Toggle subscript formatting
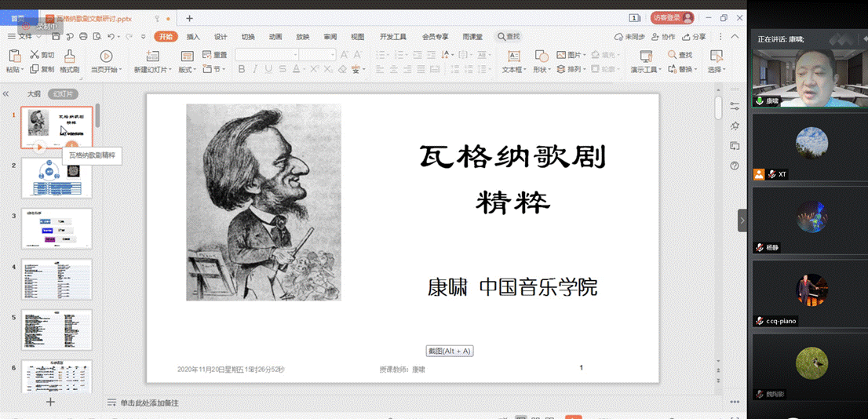 coord(328,69)
